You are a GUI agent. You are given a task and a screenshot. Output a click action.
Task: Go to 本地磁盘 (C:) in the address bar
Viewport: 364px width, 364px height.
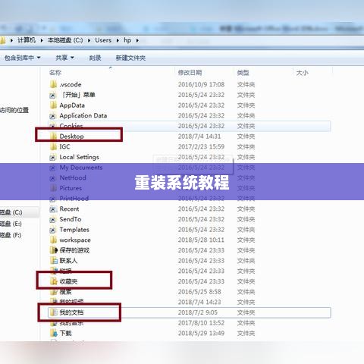(x=65, y=40)
